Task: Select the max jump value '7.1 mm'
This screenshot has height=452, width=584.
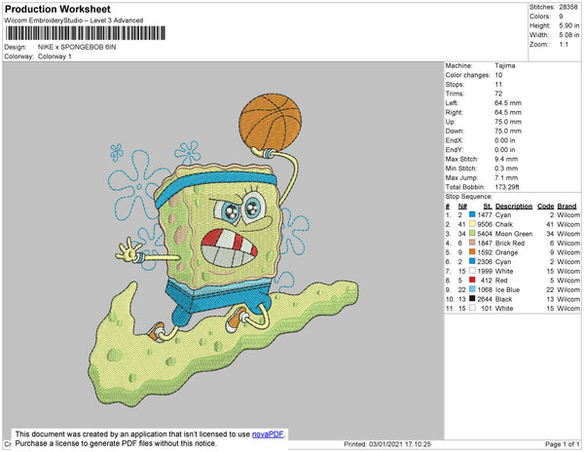Action: [x=506, y=177]
